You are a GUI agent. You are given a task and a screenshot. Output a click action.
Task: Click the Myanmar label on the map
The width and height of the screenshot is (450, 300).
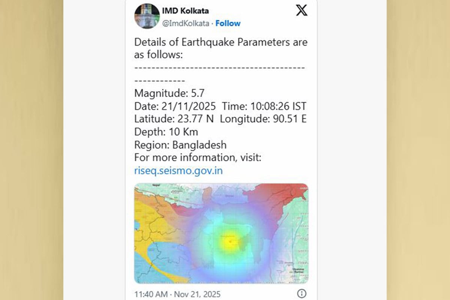[299, 269]
